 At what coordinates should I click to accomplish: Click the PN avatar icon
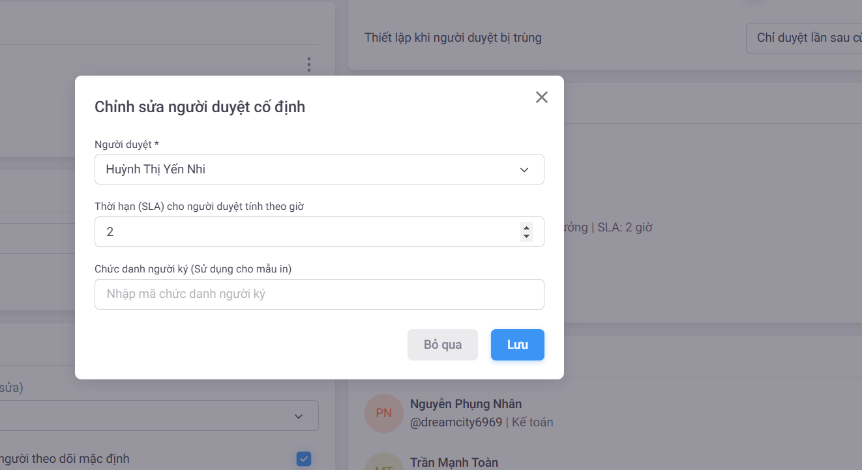pyautogui.click(x=383, y=413)
